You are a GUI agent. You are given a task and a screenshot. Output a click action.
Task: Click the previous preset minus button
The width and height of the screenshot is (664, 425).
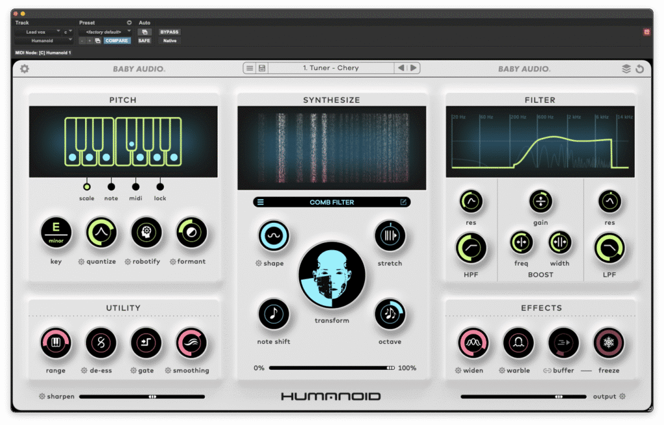[82, 41]
